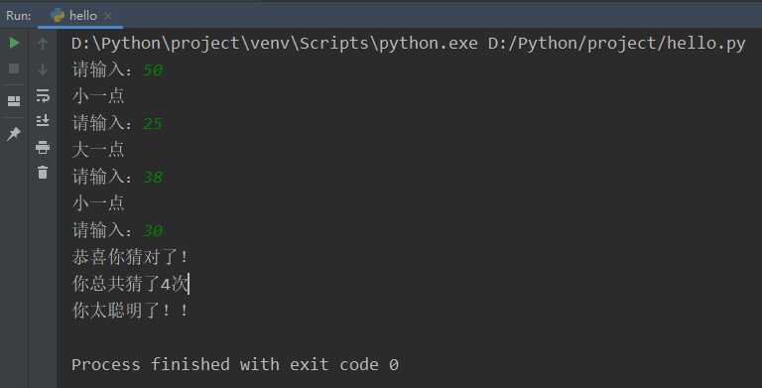Click the Up the Stack Trace arrow
This screenshot has height=388, width=762.
coord(43,44)
